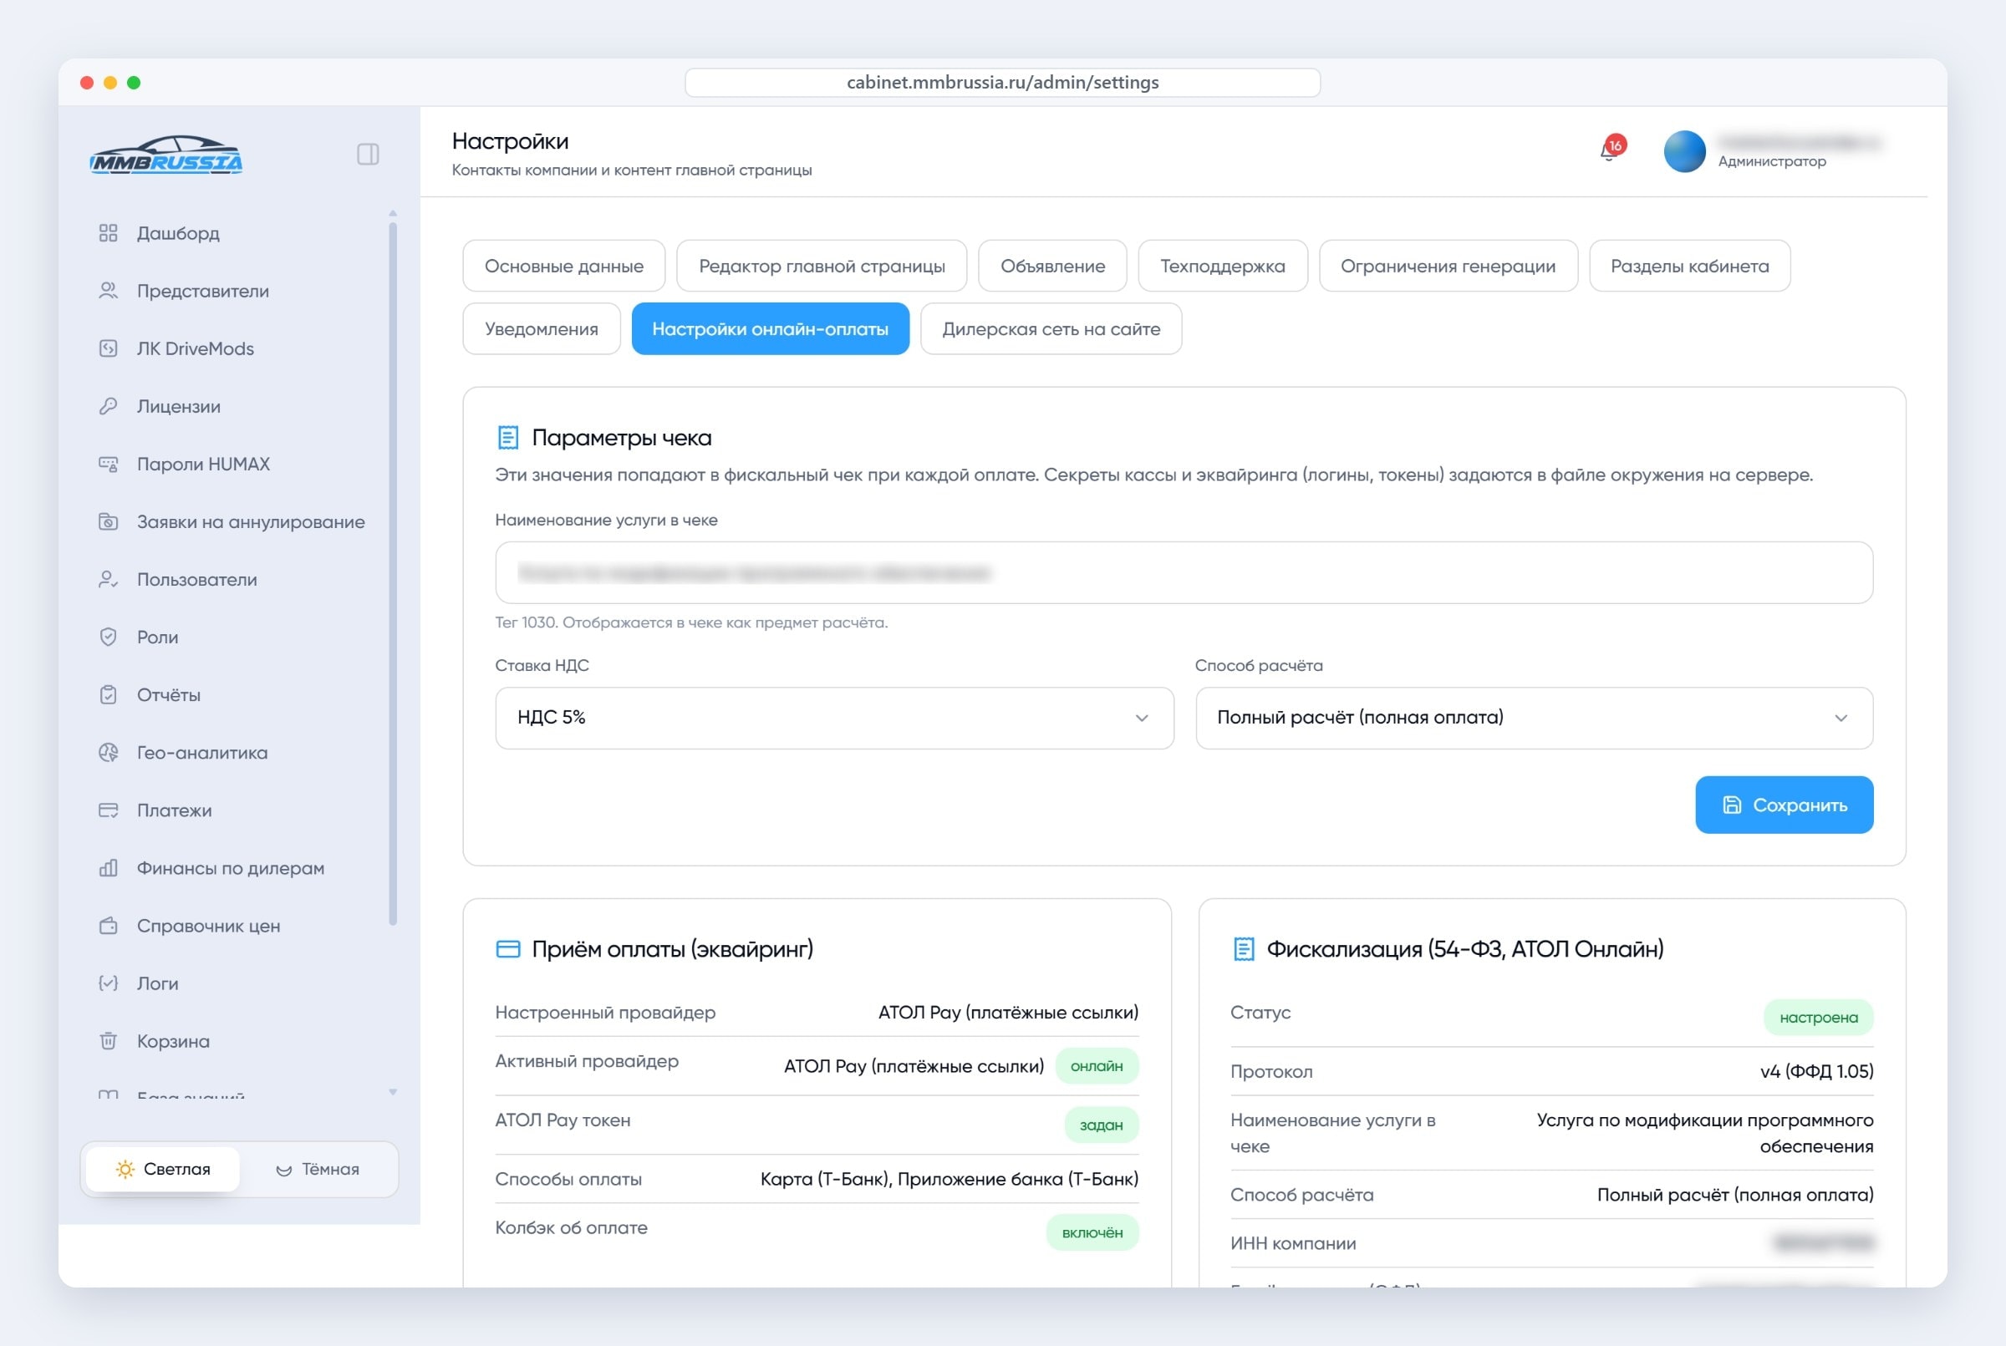Focus the Наименование услуги в чеке field
This screenshot has height=1346, width=2006.
[x=1184, y=572]
